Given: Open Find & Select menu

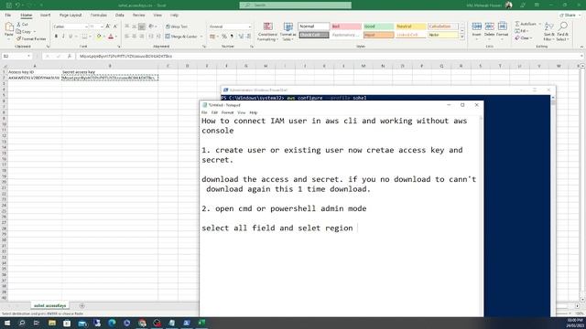Looking at the screenshot, I should tap(562, 32).
